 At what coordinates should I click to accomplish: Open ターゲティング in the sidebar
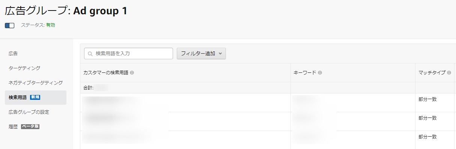pos(24,68)
